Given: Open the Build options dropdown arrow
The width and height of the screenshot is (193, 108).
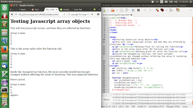Looking at the screenshot, I should pyautogui.click(x=166, y=10).
